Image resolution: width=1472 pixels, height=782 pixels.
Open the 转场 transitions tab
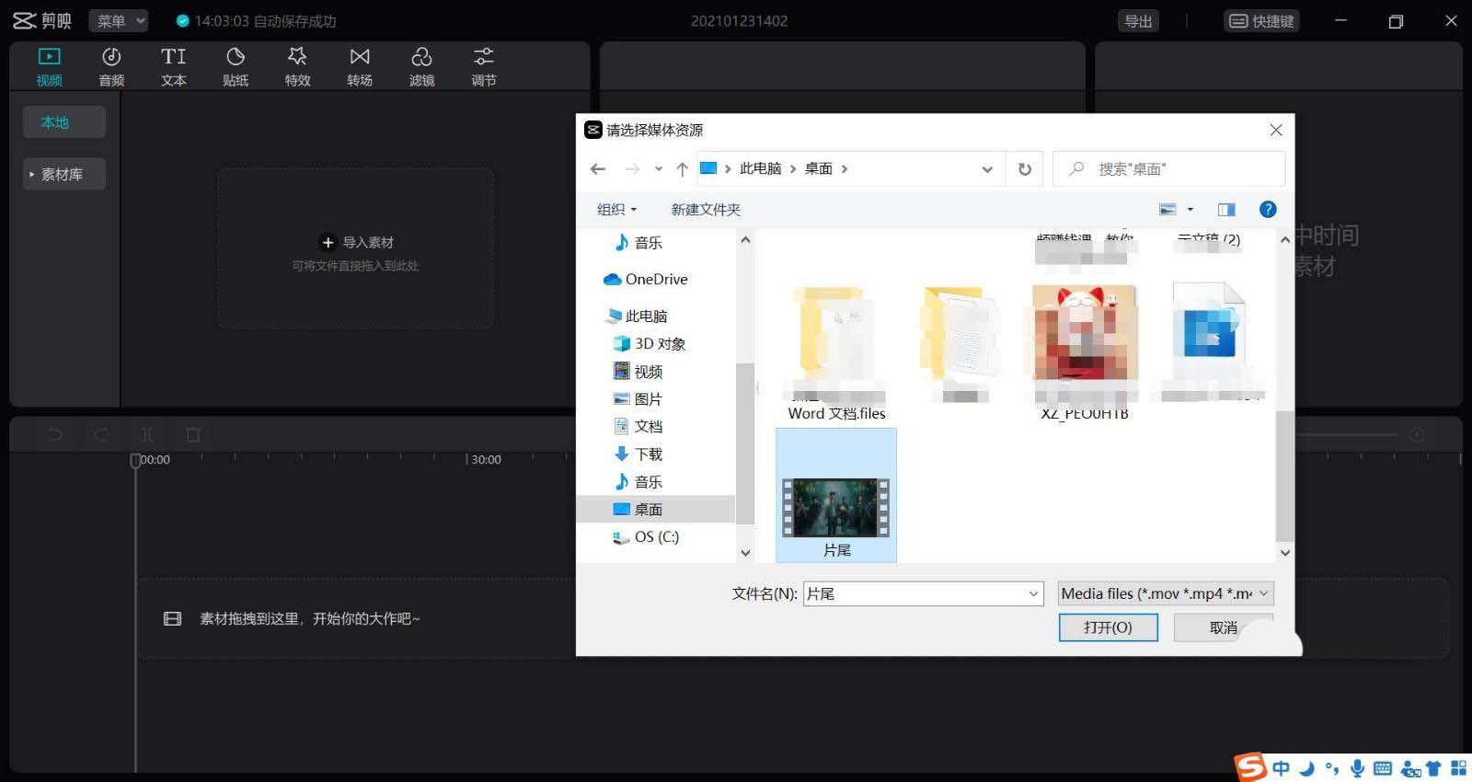pos(360,67)
